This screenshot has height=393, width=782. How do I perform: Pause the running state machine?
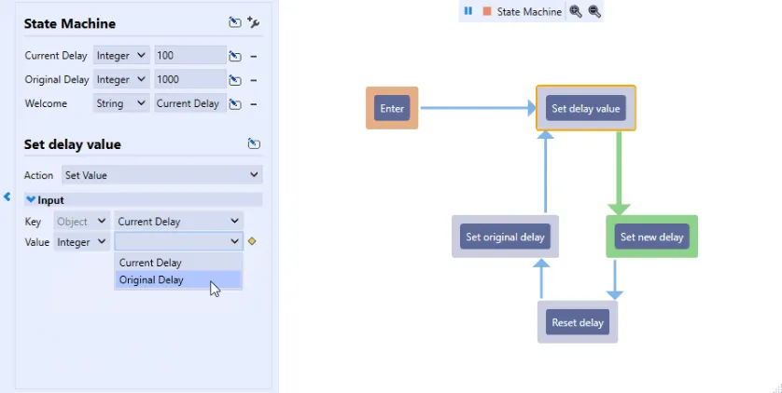click(468, 11)
